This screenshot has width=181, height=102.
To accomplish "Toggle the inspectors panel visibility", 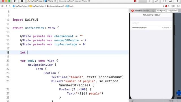I will [x=176, y=1].
